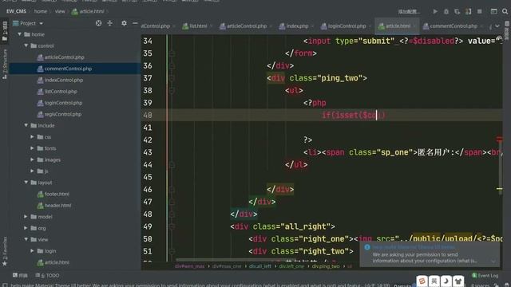Collapse the home folder
The height and width of the screenshot is (287, 511).
point(20,34)
